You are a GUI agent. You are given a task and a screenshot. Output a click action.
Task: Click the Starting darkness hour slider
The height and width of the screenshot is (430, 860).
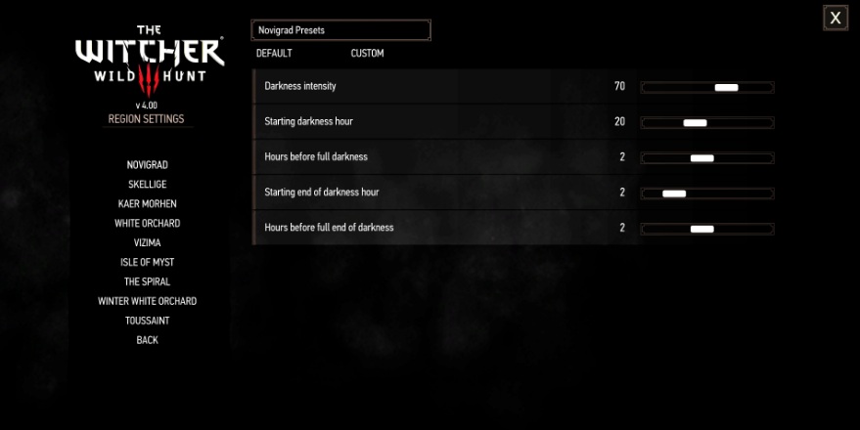707,123
